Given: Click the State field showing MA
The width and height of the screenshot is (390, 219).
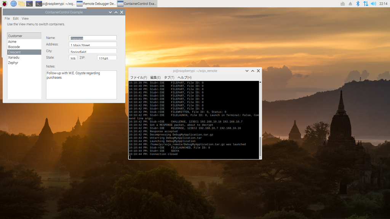Looking at the screenshot, I should (x=73, y=58).
